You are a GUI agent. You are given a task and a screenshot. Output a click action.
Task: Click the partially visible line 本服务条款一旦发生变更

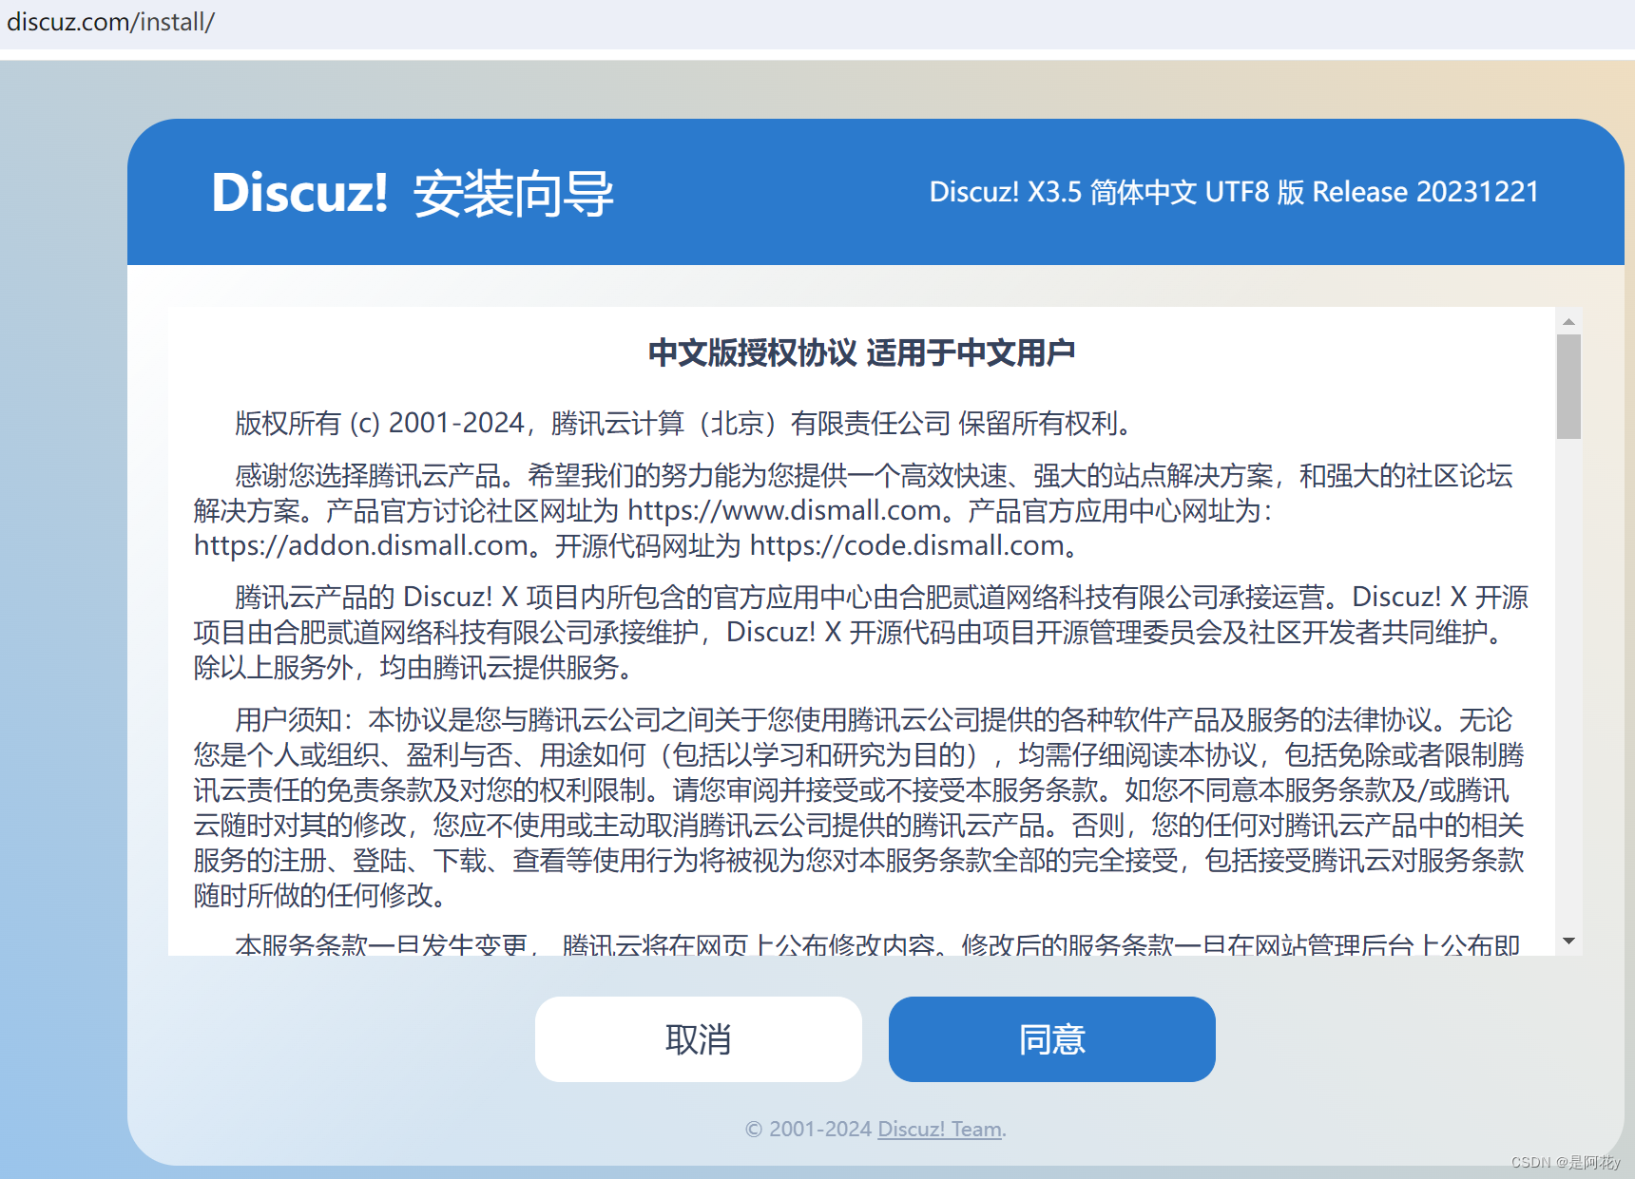[876, 944]
